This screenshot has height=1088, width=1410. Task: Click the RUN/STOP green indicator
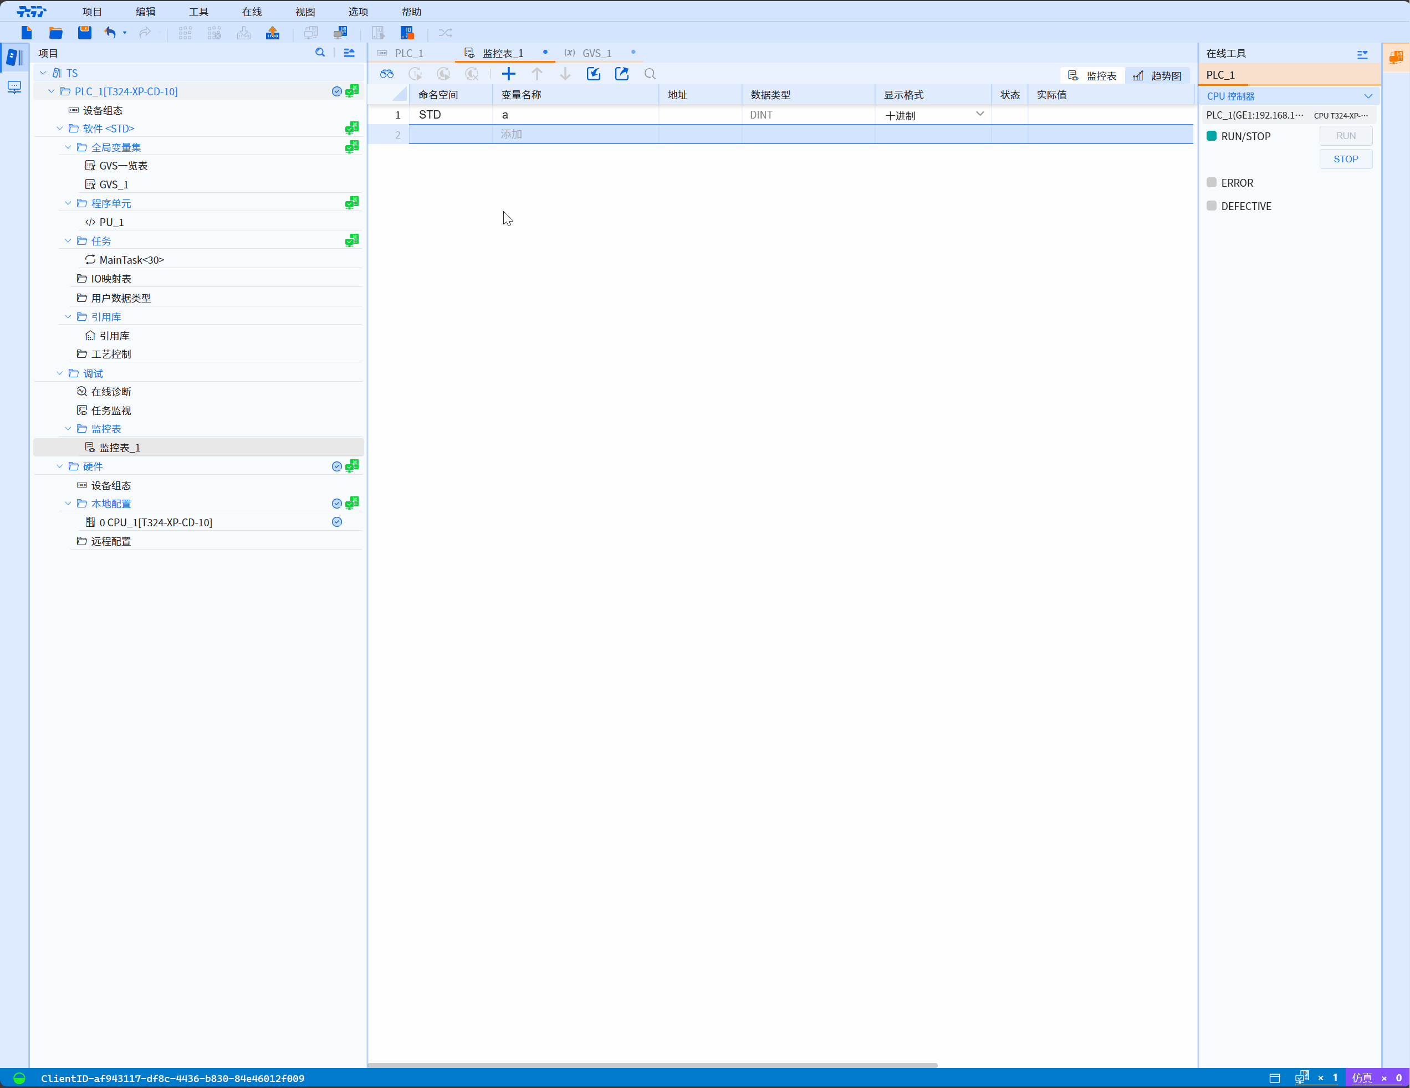1212,136
